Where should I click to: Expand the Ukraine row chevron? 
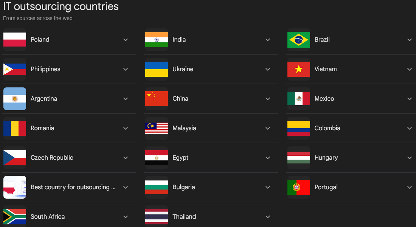click(268, 69)
